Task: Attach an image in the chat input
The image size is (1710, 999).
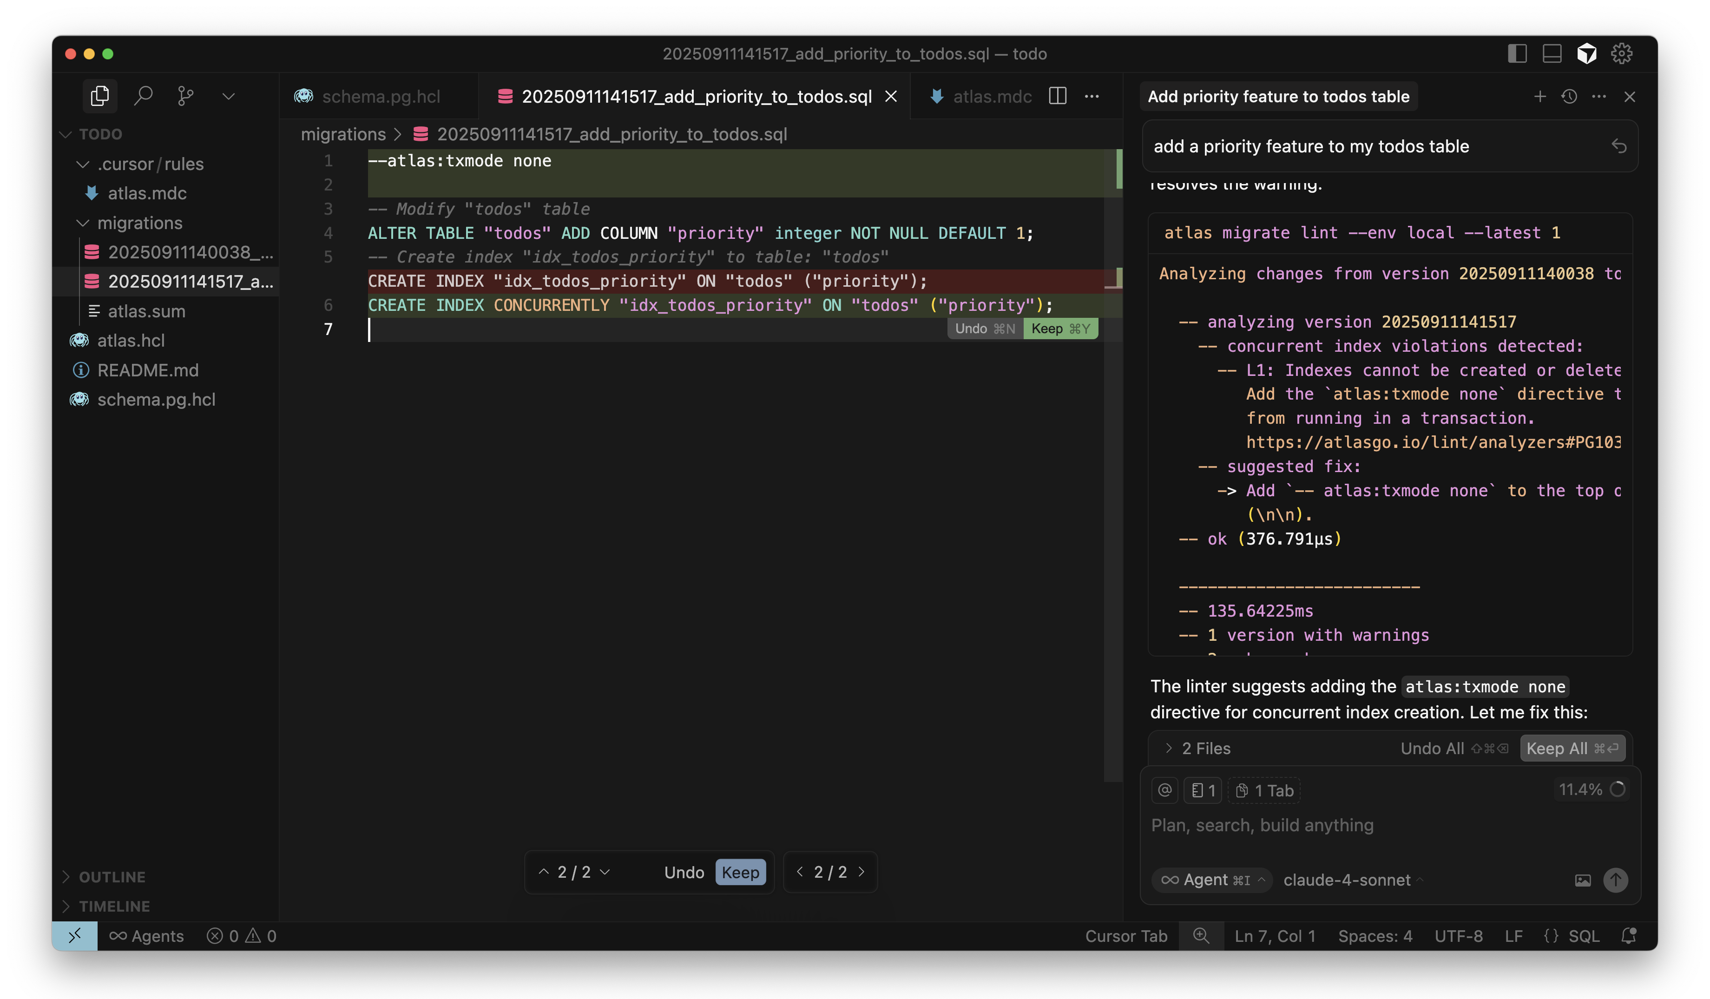Action: pyautogui.click(x=1583, y=880)
